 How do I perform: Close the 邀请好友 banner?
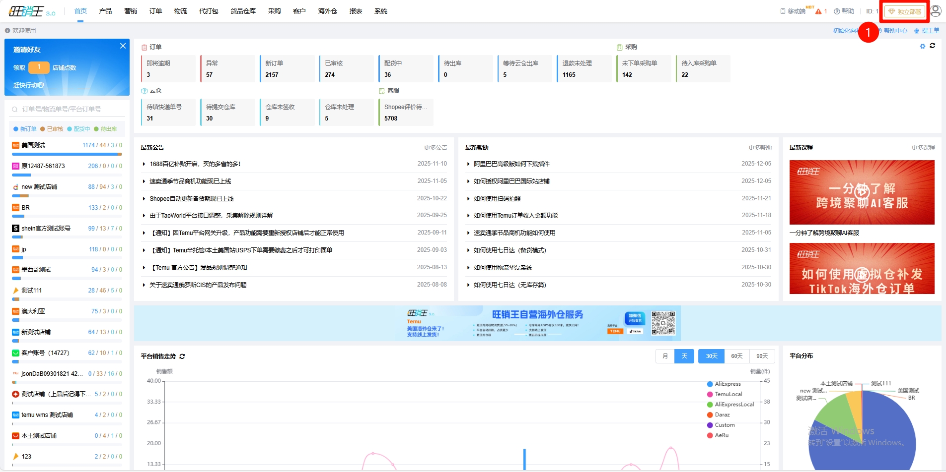coord(123,46)
